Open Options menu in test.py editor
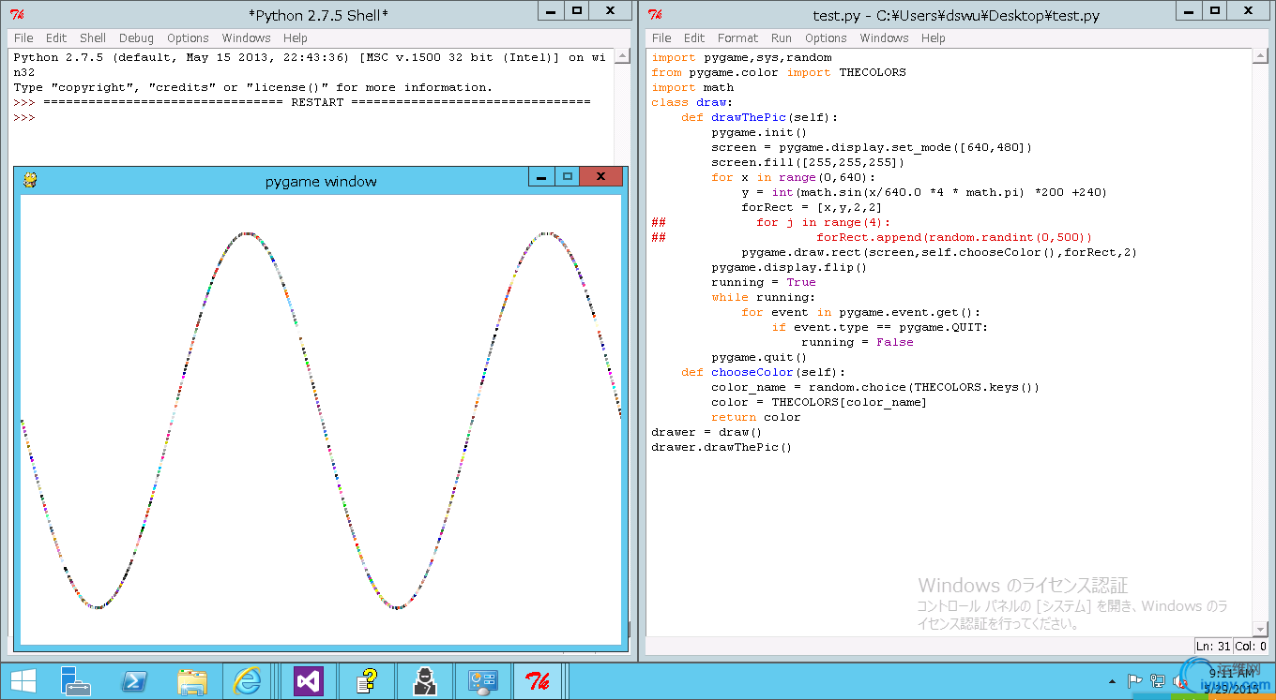The height and width of the screenshot is (700, 1276). 826,38
